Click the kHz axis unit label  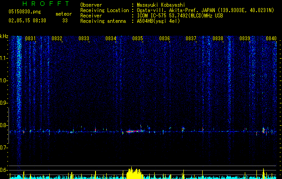pos(4,36)
